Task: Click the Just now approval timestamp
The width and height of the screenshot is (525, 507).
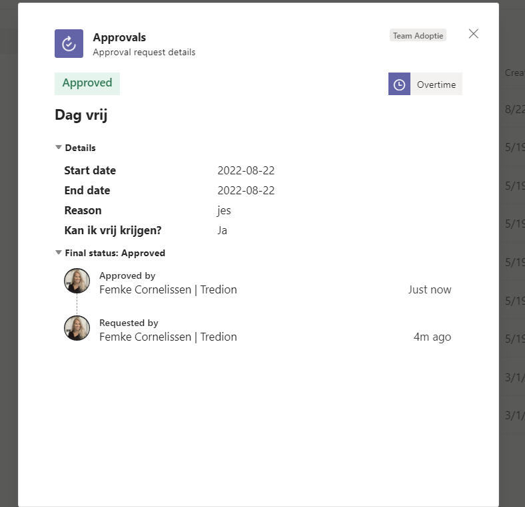Action: coord(430,289)
